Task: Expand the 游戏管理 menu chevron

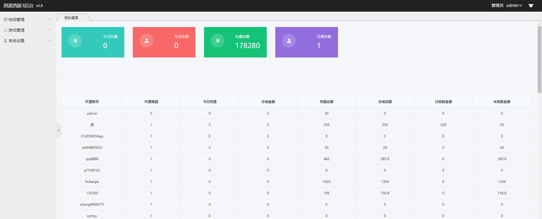Action: pyautogui.click(x=50, y=30)
